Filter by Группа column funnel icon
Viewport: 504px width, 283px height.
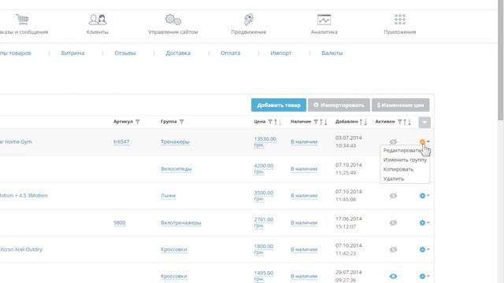pos(182,122)
